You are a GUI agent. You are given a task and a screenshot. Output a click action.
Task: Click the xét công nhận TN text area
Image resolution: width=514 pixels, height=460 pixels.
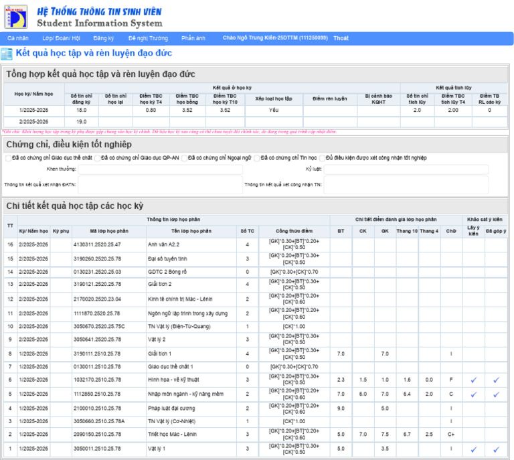(406, 185)
